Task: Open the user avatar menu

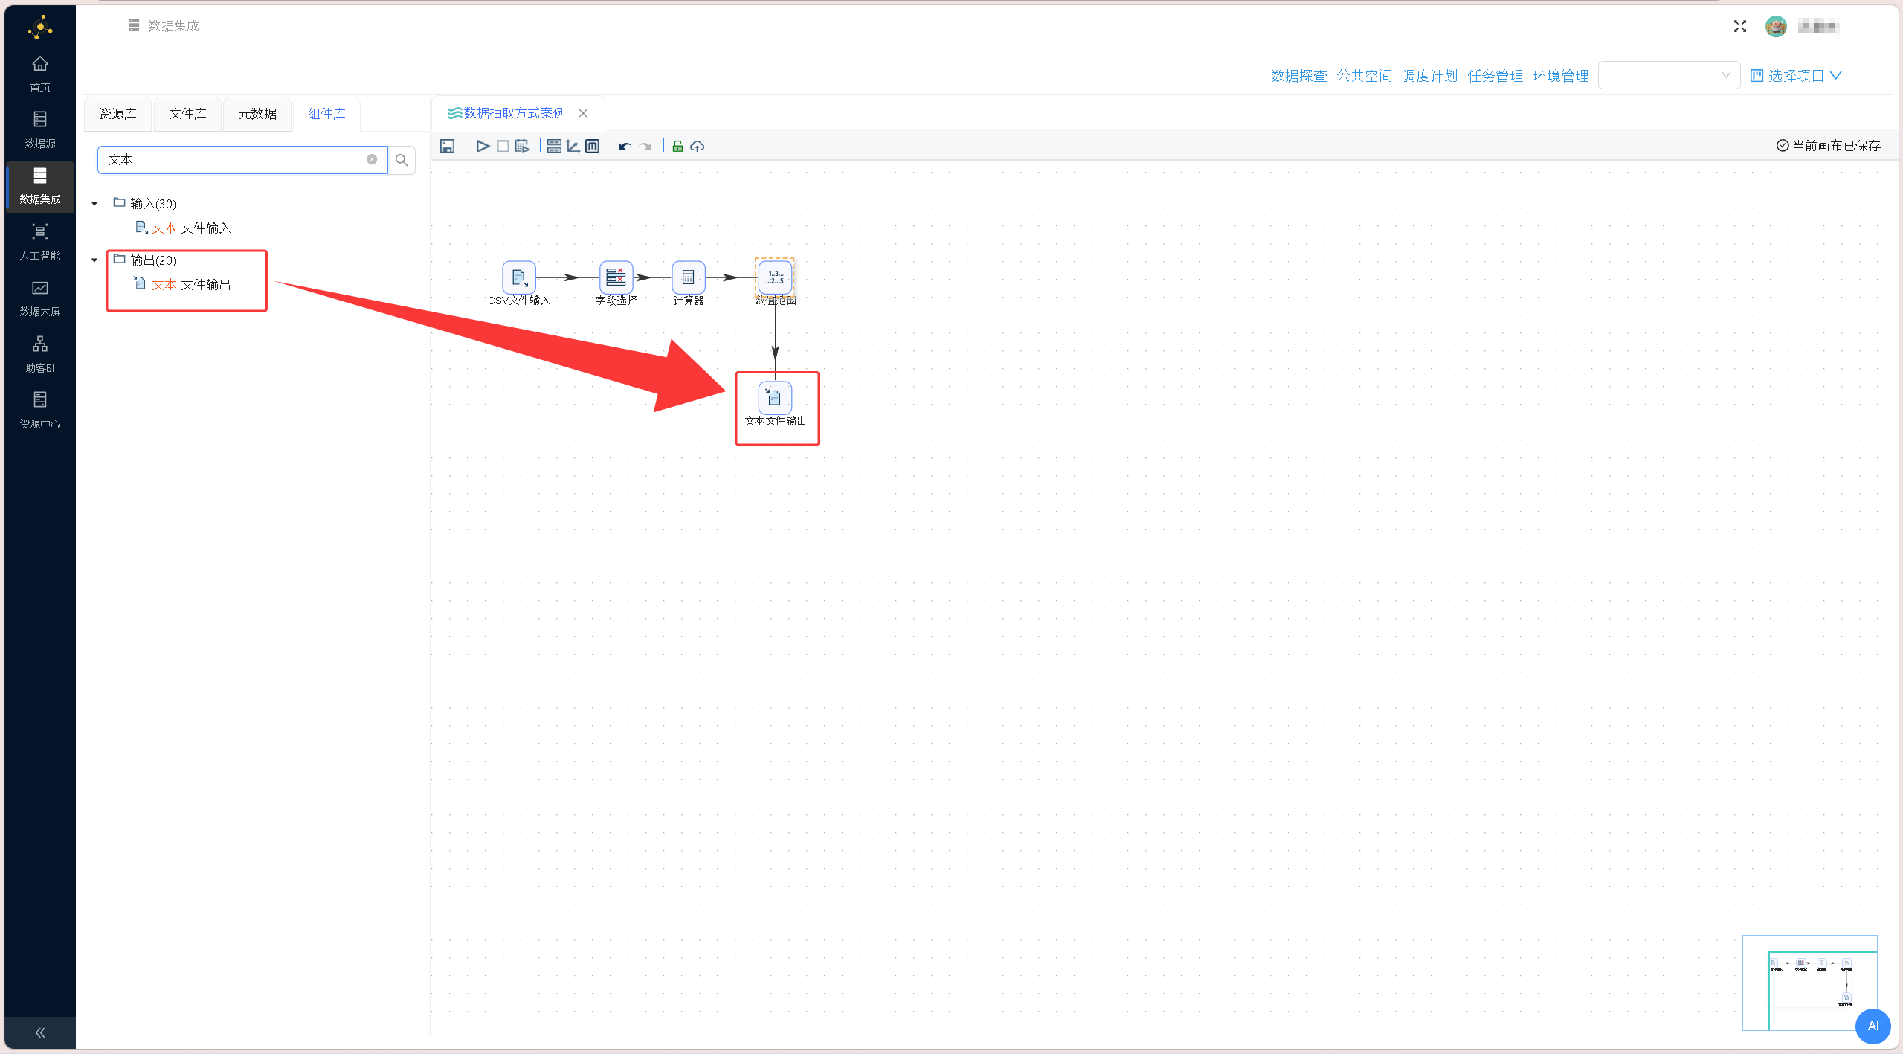Action: [1776, 27]
